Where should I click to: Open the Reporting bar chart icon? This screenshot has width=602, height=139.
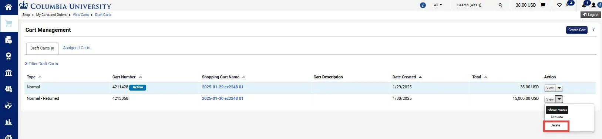[x=9, y=122]
